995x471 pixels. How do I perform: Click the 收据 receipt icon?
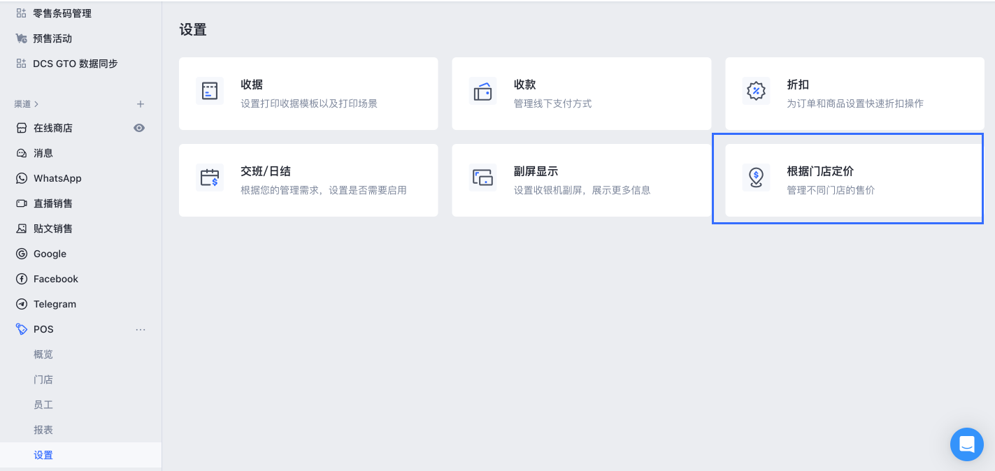(210, 91)
